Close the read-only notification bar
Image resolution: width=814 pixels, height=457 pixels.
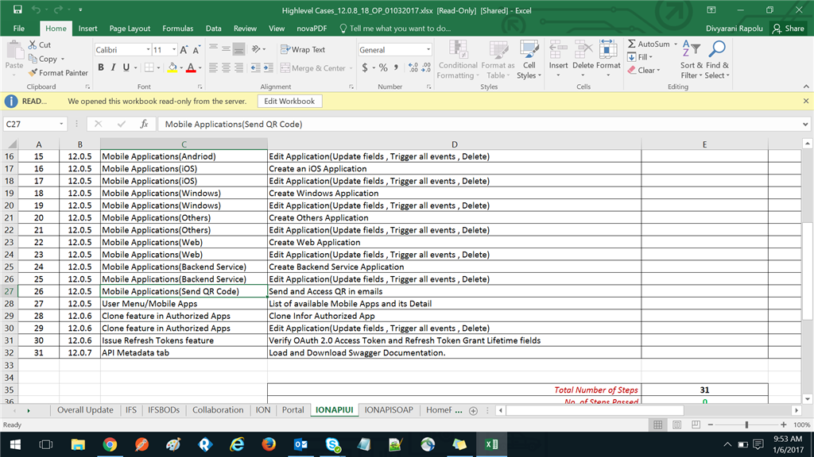[806, 101]
